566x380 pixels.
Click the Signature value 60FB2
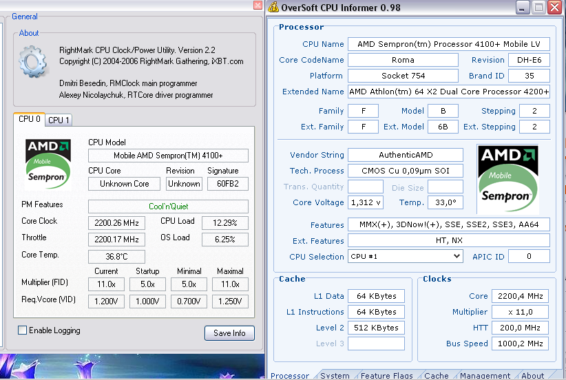pos(228,184)
